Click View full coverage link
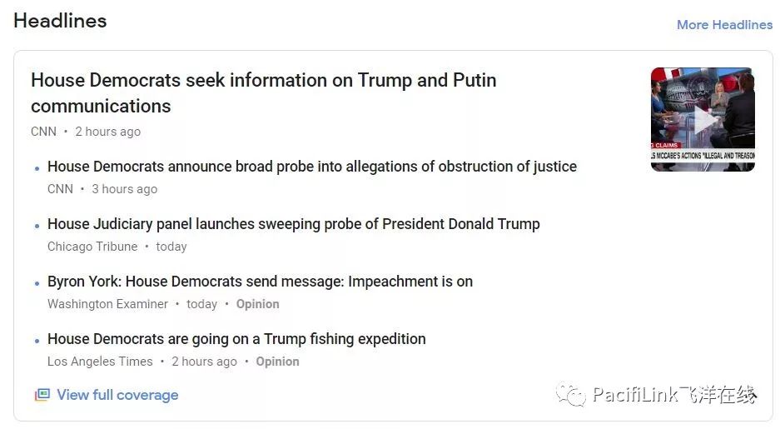 (x=117, y=395)
